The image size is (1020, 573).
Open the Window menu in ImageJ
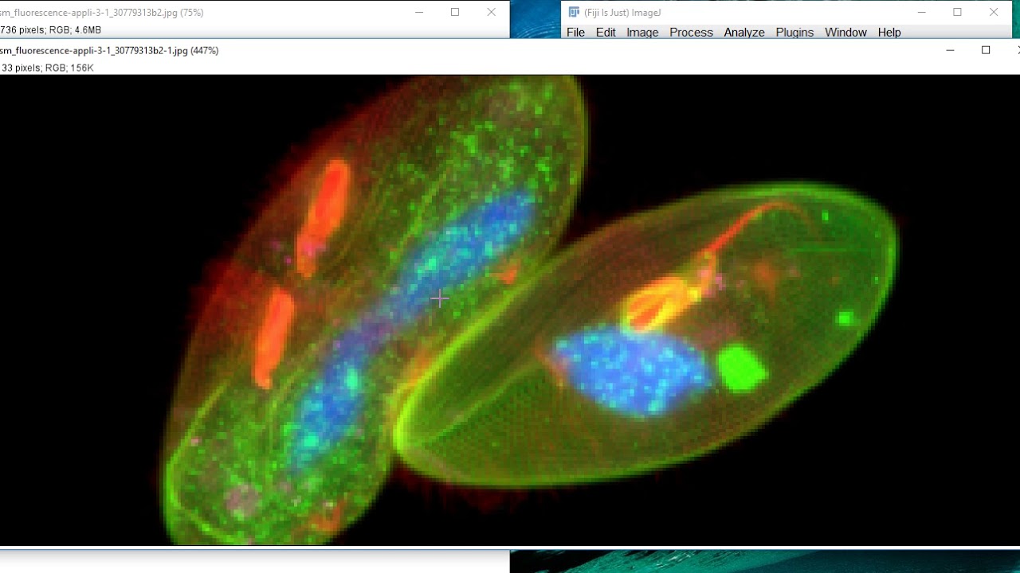[x=845, y=33]
